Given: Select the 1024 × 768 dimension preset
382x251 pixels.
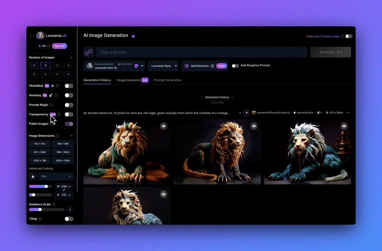Looking at the screenshot, I should click(x=40, y=160).
